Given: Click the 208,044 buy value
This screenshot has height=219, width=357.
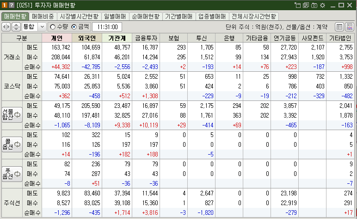Looking at the screenshot, I should coord(61,57).
